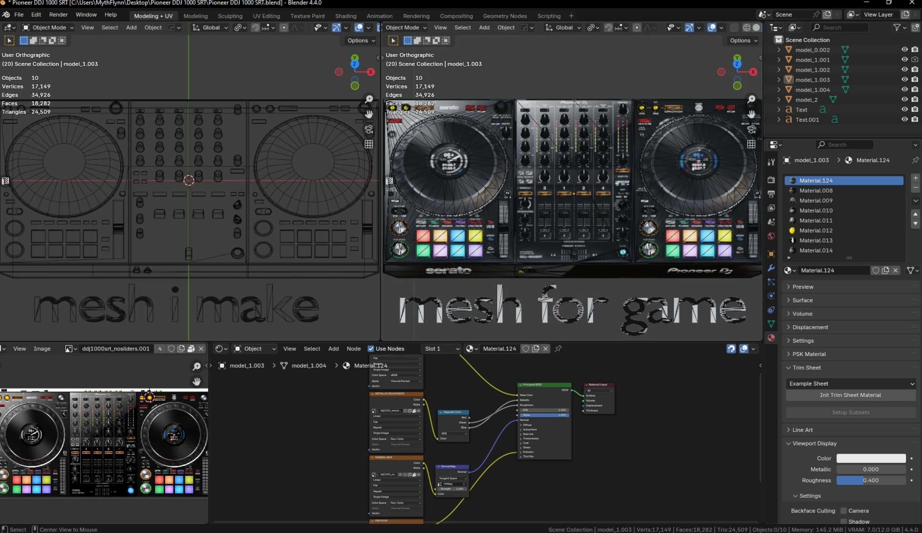922x533 pixels.
Task: Click the Viewport Display Color swatch
Action: pyautogui.click(x=871, y=458)
